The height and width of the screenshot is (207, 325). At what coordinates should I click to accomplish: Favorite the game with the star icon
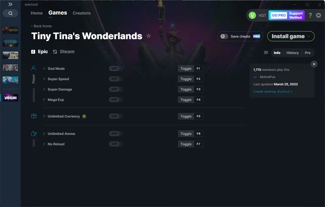149,36
